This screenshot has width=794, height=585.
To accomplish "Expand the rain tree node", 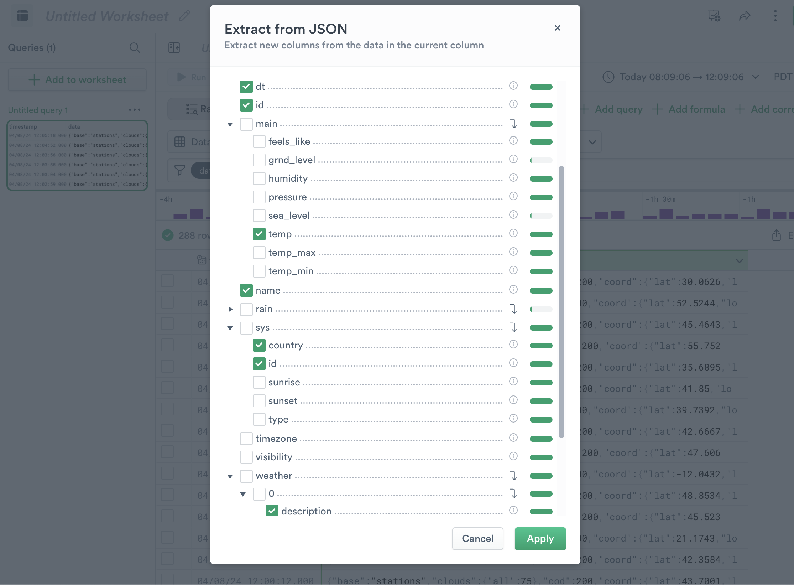I will pyautogui.click(x=230, y=309).
